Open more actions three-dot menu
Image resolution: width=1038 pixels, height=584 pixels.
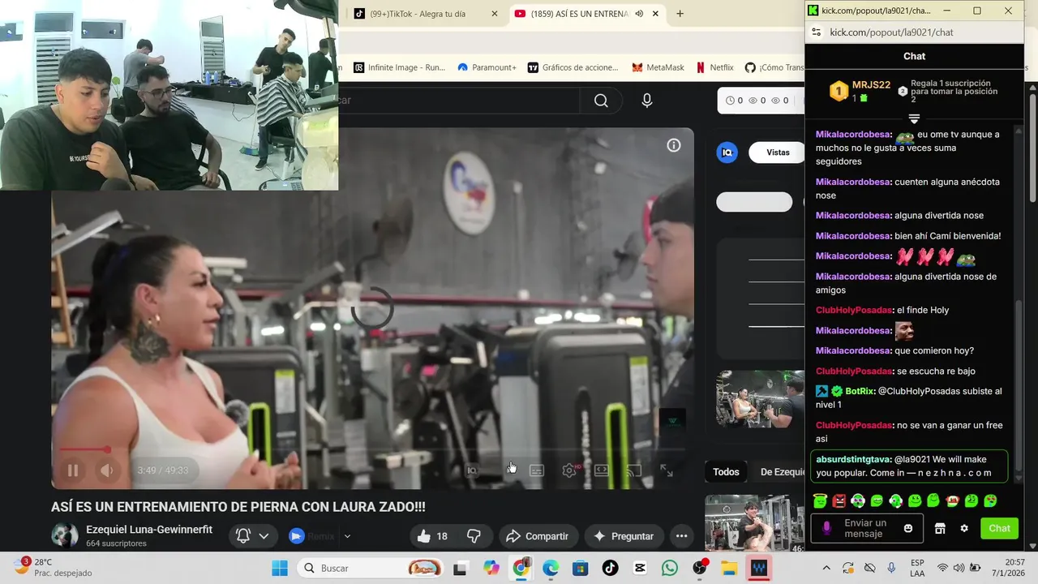(682, 536)
